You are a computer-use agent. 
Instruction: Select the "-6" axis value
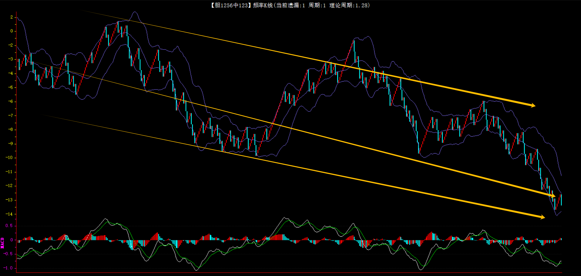(11, 102)
